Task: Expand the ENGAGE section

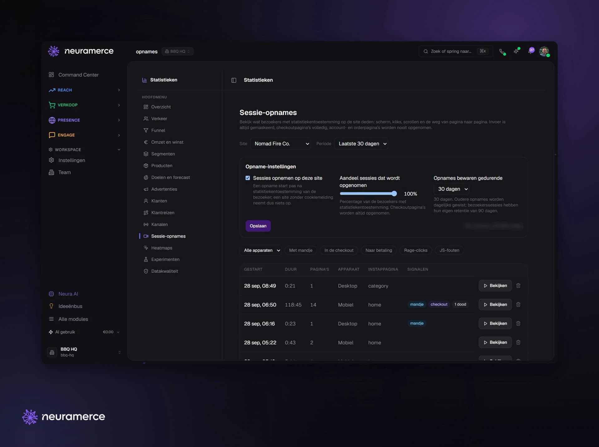Action: coord(84,135)
